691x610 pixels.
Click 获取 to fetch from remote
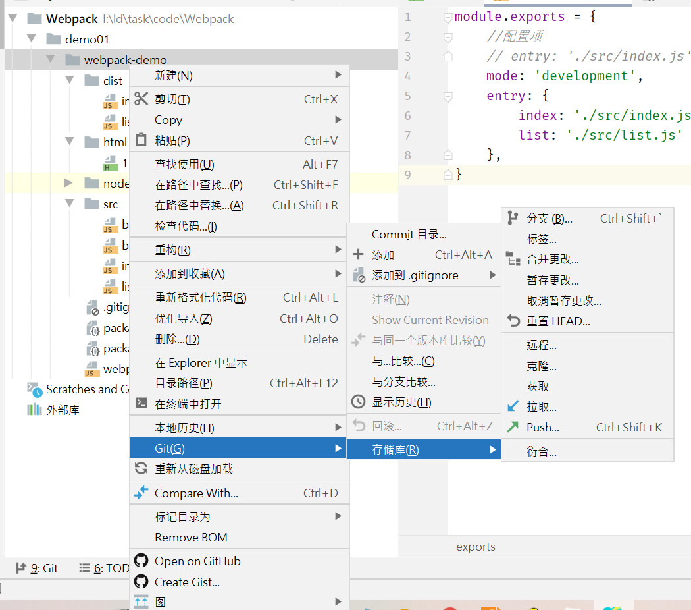pyautogui.click(x=588, y=386)
